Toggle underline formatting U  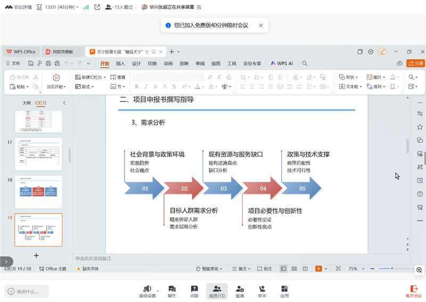pyautogui.click(x=155, y=87)
